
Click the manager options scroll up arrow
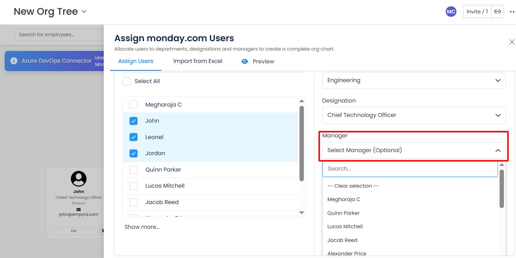tap(502, 165)
